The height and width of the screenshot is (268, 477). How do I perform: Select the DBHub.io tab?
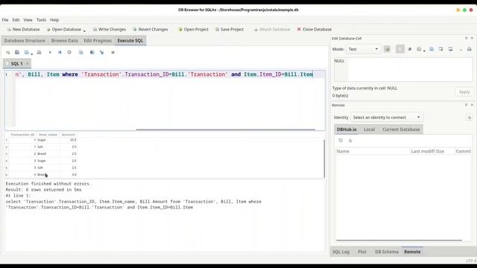pyautogui.click(x=347, y=130)
